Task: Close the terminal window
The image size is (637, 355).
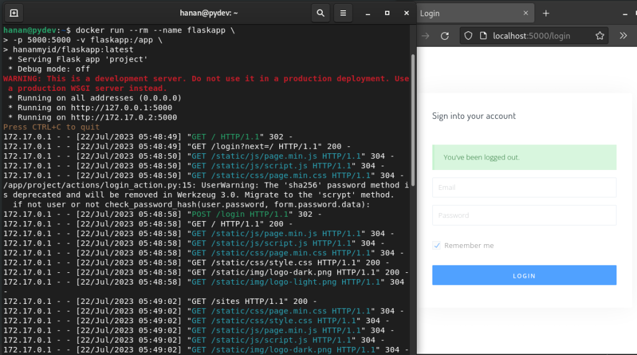Action: [x=406, y=13]
